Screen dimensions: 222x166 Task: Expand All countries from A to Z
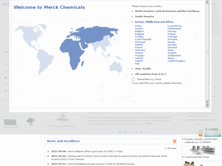[x=132, y=74]
